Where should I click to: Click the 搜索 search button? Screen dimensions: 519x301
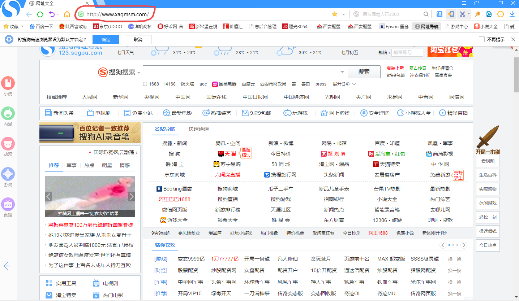(364, 72)
